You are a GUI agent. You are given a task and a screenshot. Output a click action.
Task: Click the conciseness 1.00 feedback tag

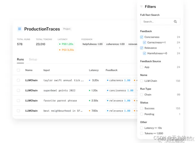click(120, 91)
